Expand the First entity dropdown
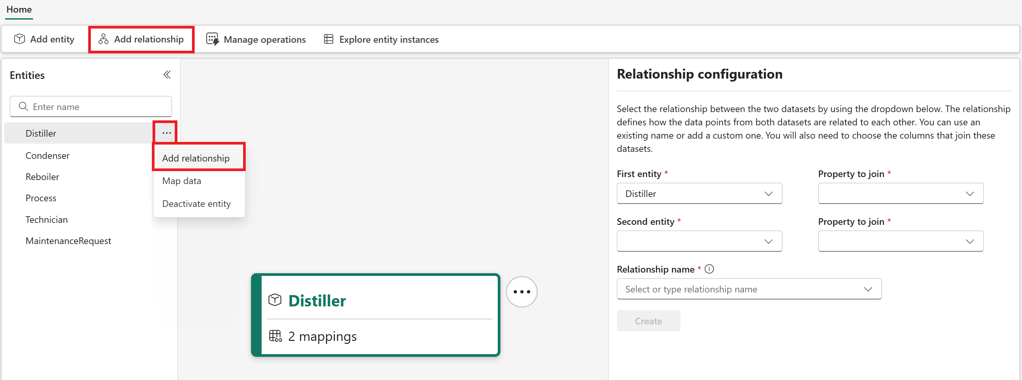The image size is (1022, 380). point(699,194)
